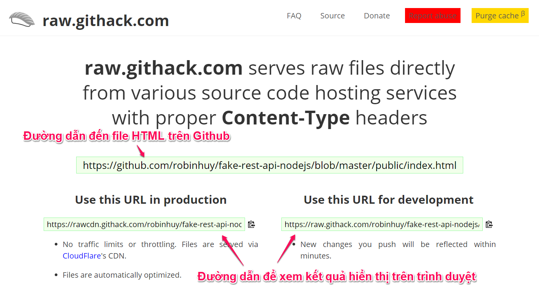Go to the Source menu link

pos(332,16)
